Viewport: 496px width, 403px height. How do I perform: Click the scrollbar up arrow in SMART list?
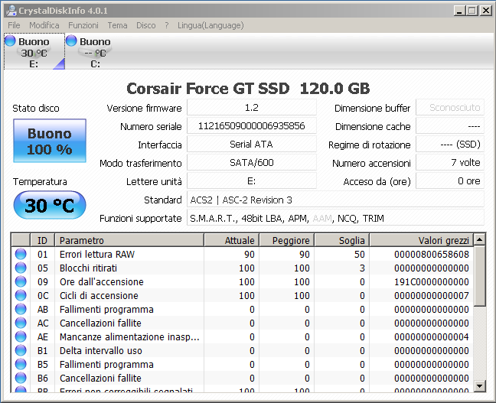tap(480, 239)
